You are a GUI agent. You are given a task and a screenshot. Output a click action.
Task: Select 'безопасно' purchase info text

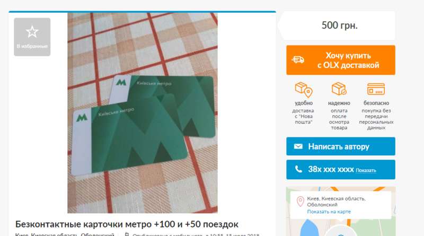click(376, 103)
